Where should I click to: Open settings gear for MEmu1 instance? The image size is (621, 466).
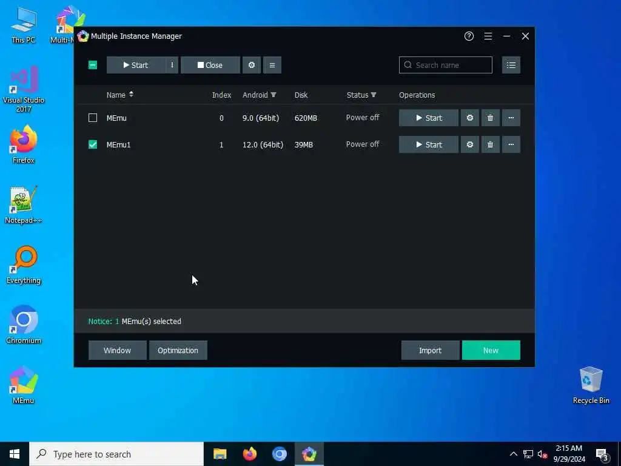pyautogui.click(x=470, y=144)
